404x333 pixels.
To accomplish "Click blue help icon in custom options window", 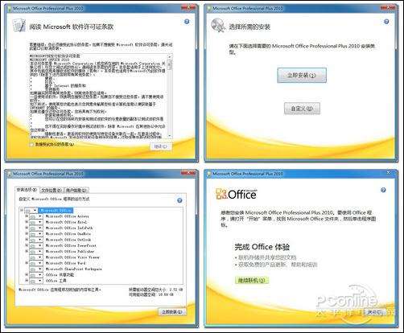I will point(179,200).
